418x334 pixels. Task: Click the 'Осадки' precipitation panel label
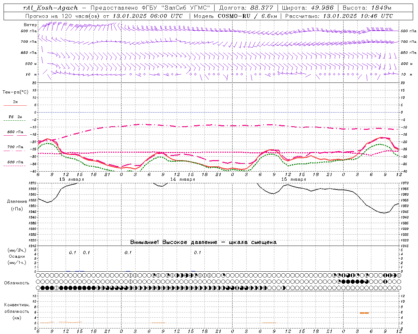coord(17,256)
